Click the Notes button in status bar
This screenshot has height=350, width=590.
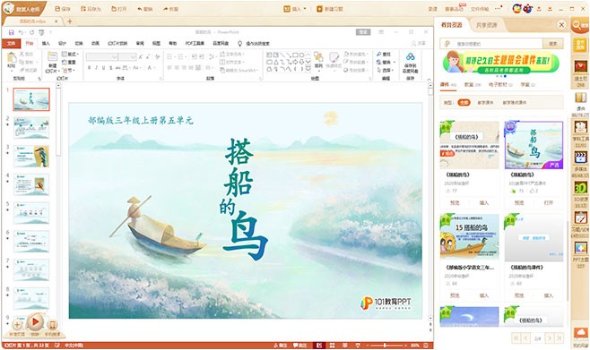[x=281, y=346]
